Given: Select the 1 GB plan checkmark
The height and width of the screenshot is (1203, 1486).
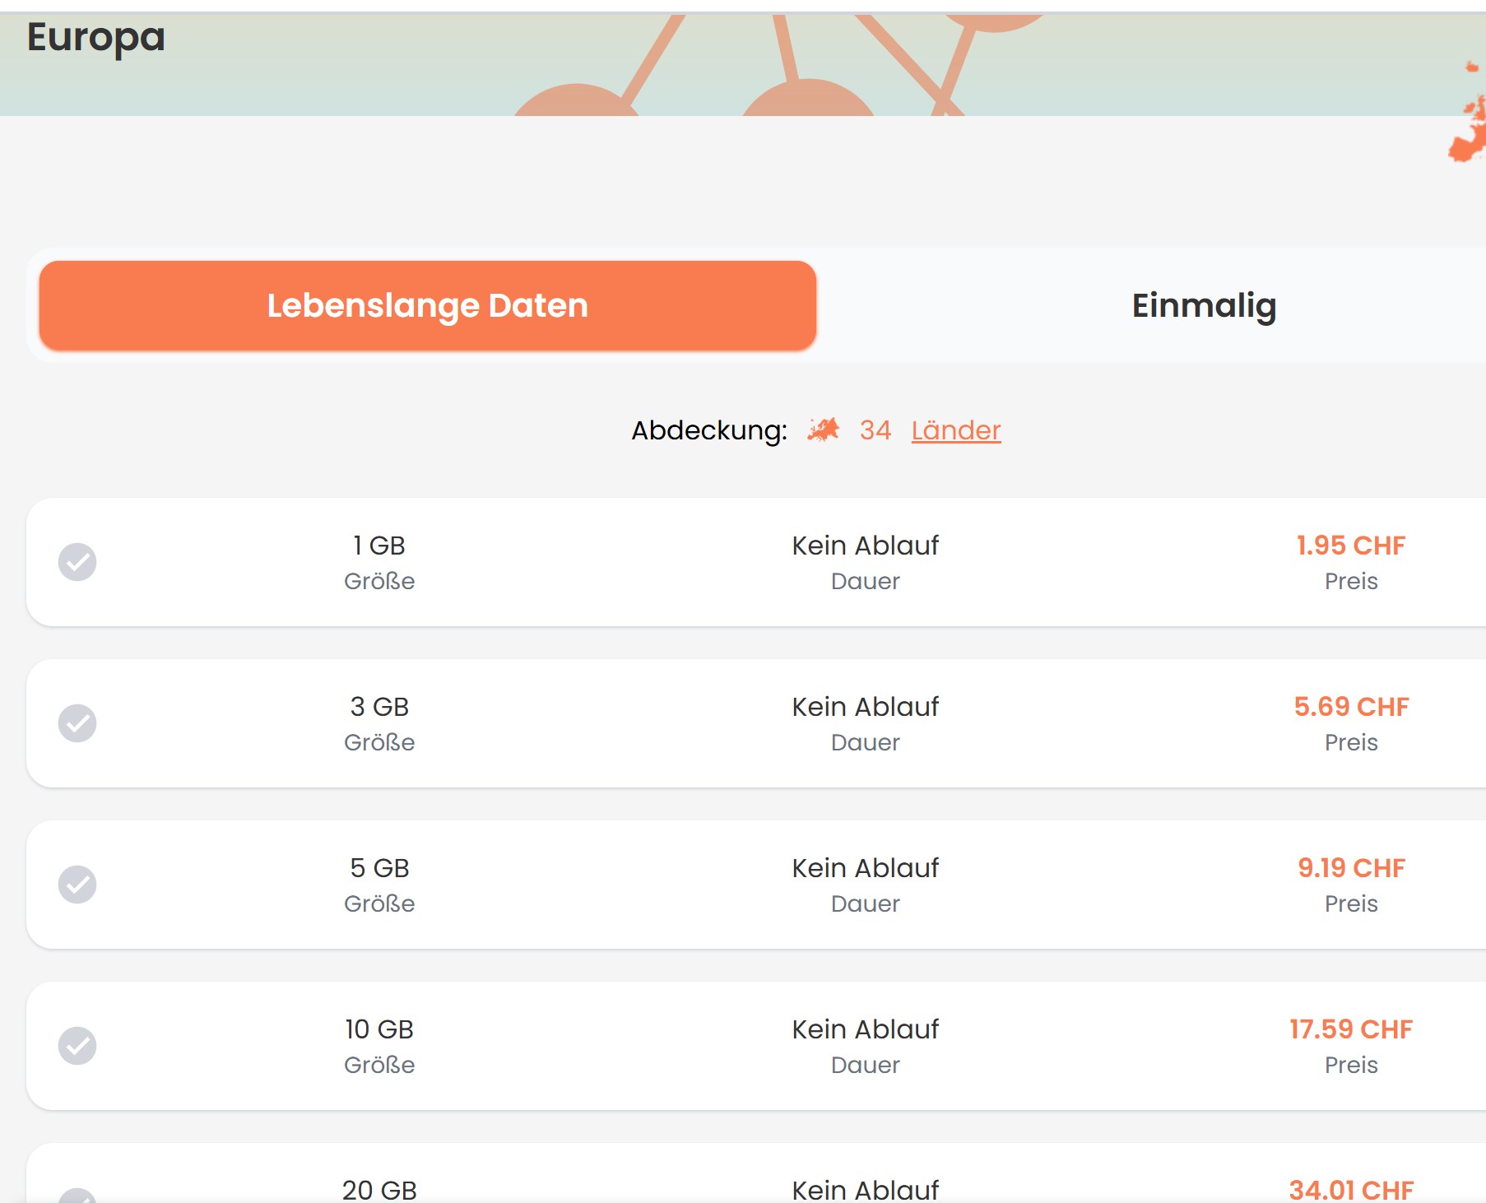Looking at the screenshot, I should pyautogui.click(x=77, y=562).
